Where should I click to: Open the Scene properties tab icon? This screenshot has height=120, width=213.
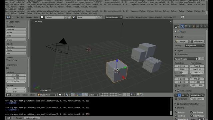[x=186, y=27]
